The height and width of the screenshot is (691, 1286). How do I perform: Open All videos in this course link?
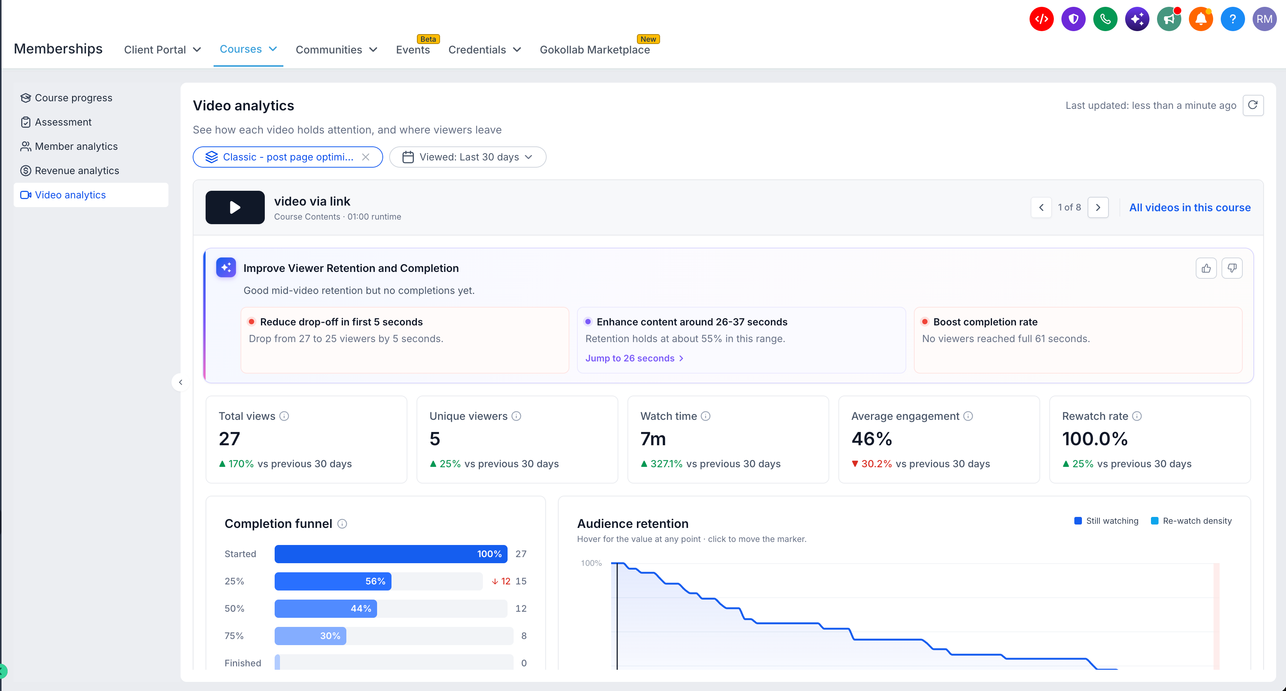tap(1190, 207)
